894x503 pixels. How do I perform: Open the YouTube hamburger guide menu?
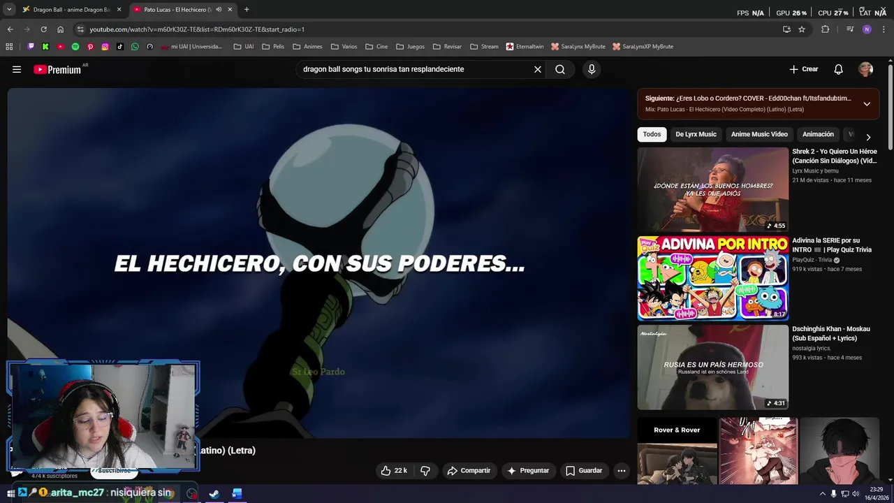(x=17, y=69)
